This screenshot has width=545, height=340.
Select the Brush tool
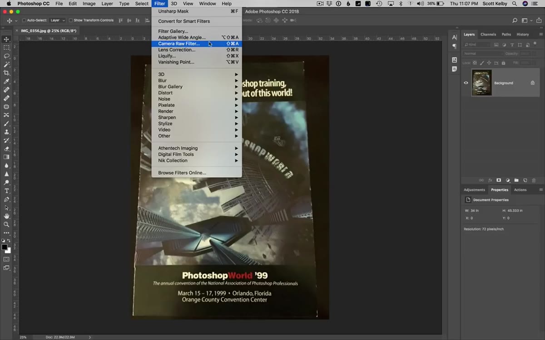click(x=6, y=123)
